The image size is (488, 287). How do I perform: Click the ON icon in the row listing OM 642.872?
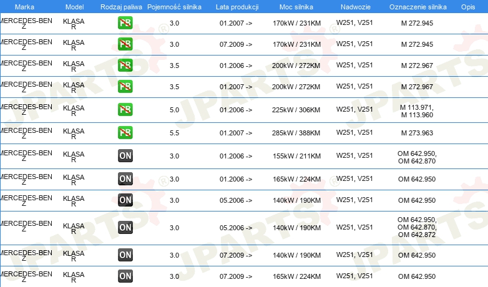click(125, 228)
